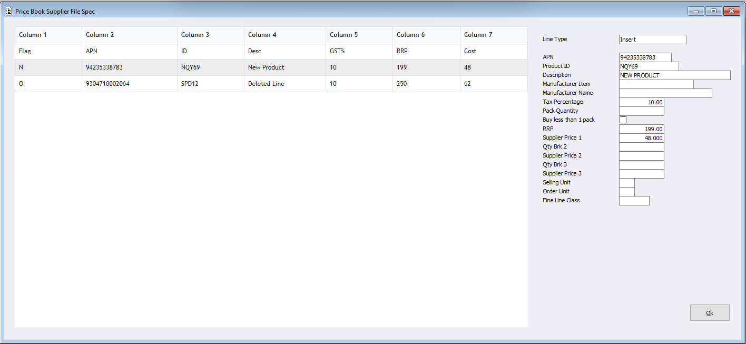This screenshot has height=344, width=746.
Task: Click the Column 1 table header
Action: [x=48, y=35]
